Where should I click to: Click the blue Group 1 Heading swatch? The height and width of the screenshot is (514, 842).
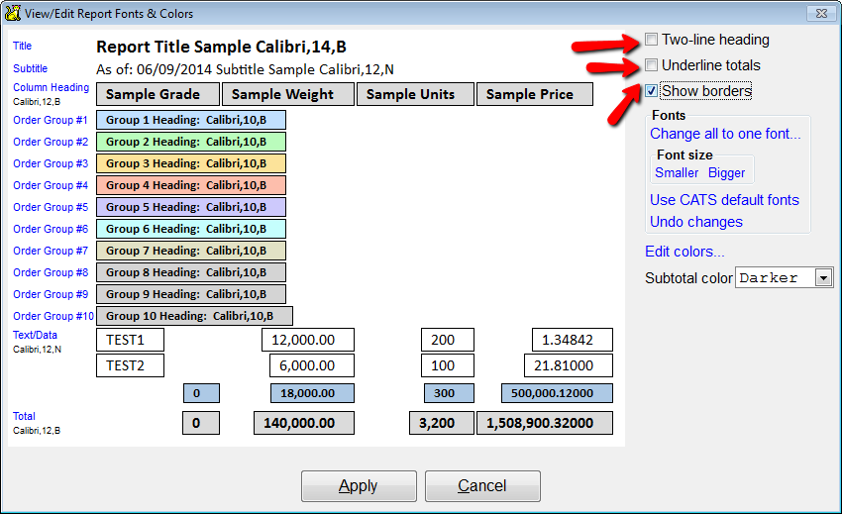191,120
